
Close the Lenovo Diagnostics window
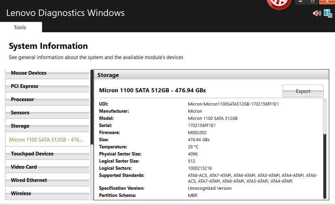click(327, 2)
